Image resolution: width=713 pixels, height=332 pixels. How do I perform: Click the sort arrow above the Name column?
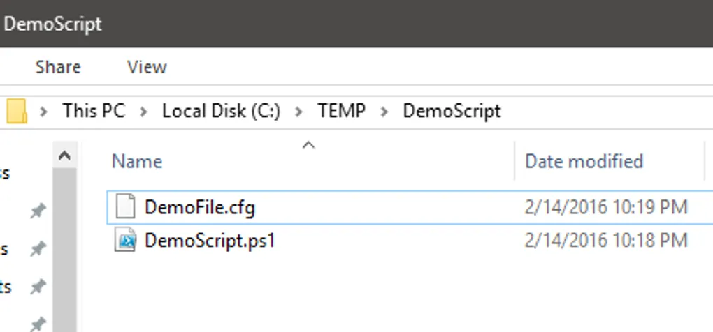pos(308,146)
